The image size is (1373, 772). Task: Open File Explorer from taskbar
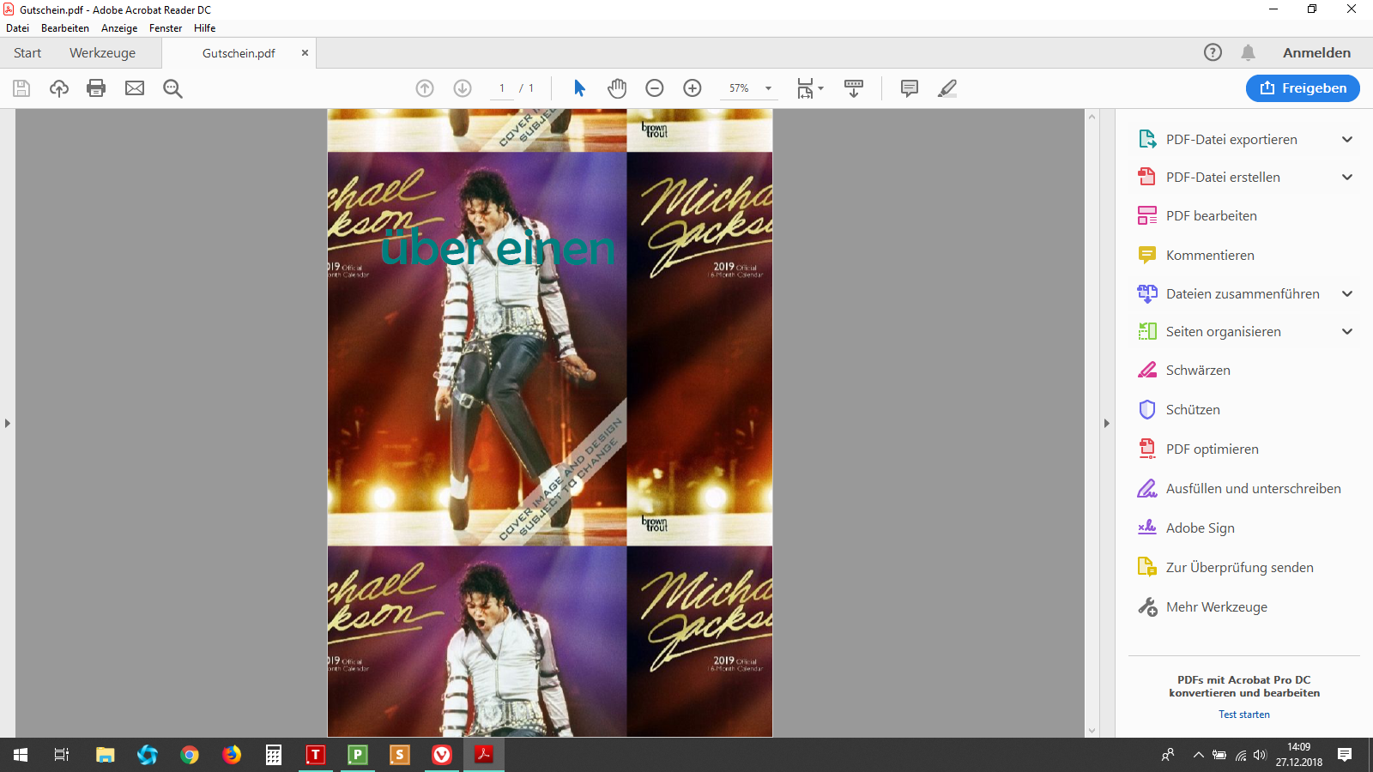coord(106,755)
